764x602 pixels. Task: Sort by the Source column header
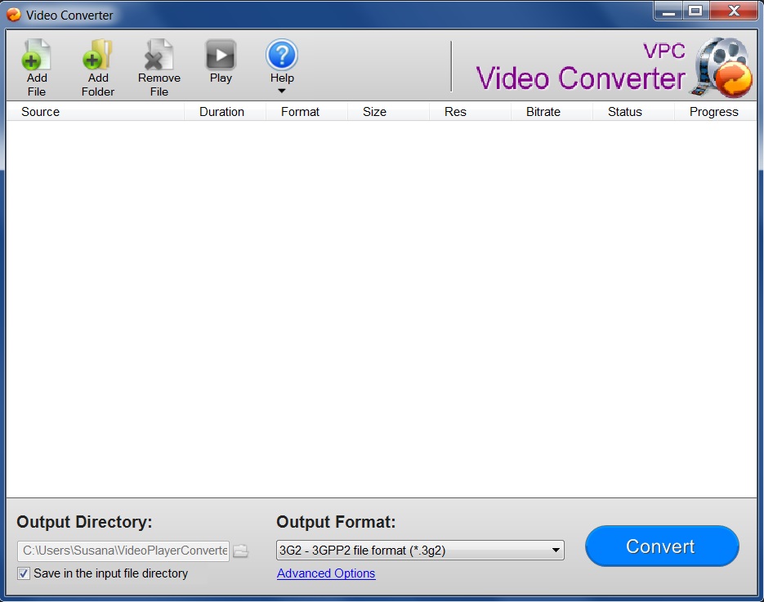(96, 112)
